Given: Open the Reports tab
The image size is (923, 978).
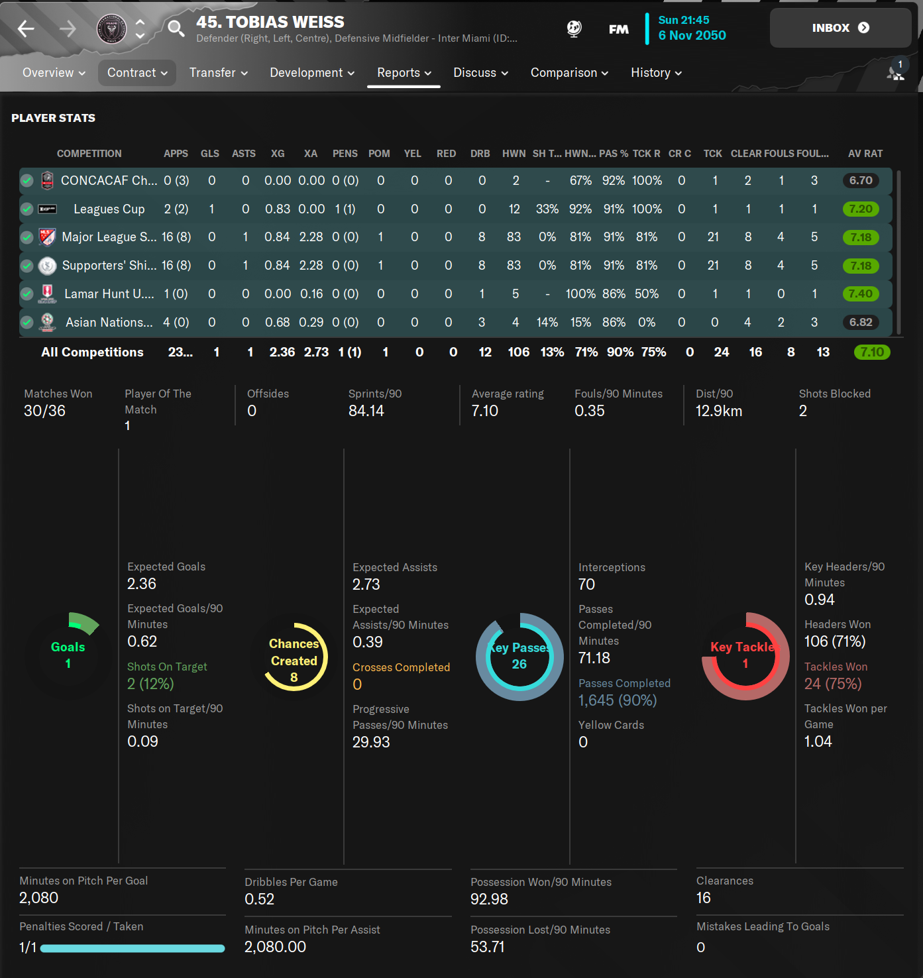Looking at the screenshot, I should tap(404, 73).
